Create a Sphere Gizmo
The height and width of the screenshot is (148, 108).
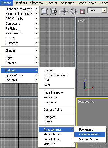click(90, 139)
